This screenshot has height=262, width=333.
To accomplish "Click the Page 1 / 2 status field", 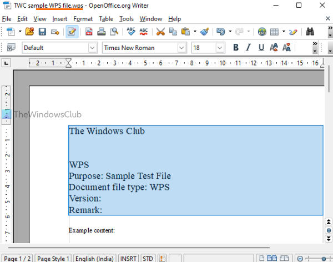I will [x=17, y=258].
